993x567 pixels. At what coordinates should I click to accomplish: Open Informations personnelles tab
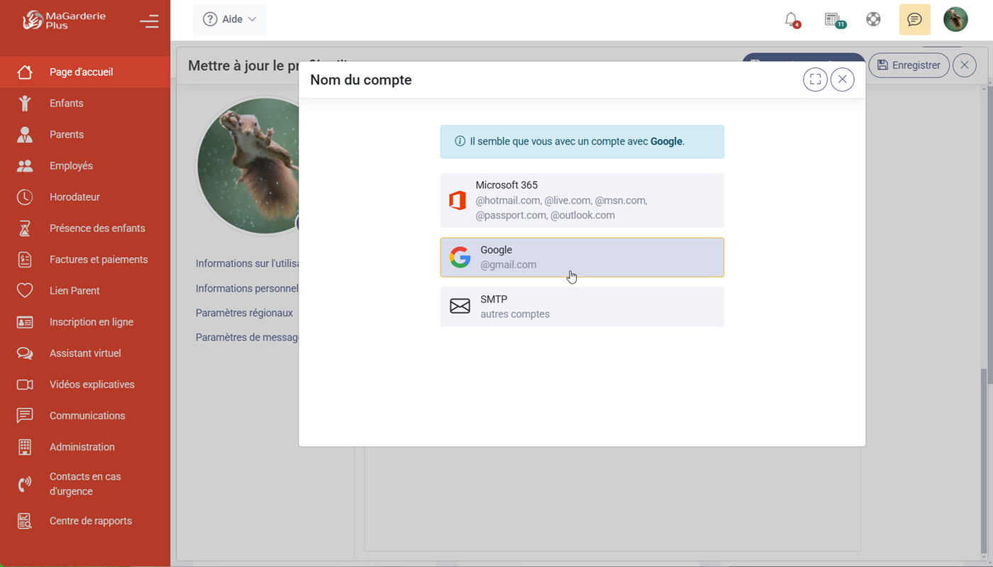click(247, 288)
